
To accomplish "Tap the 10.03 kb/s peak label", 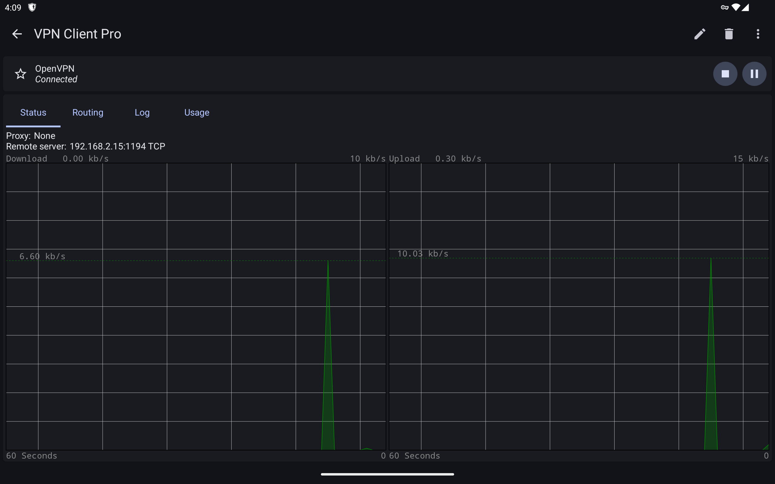I will click(423, 254).
